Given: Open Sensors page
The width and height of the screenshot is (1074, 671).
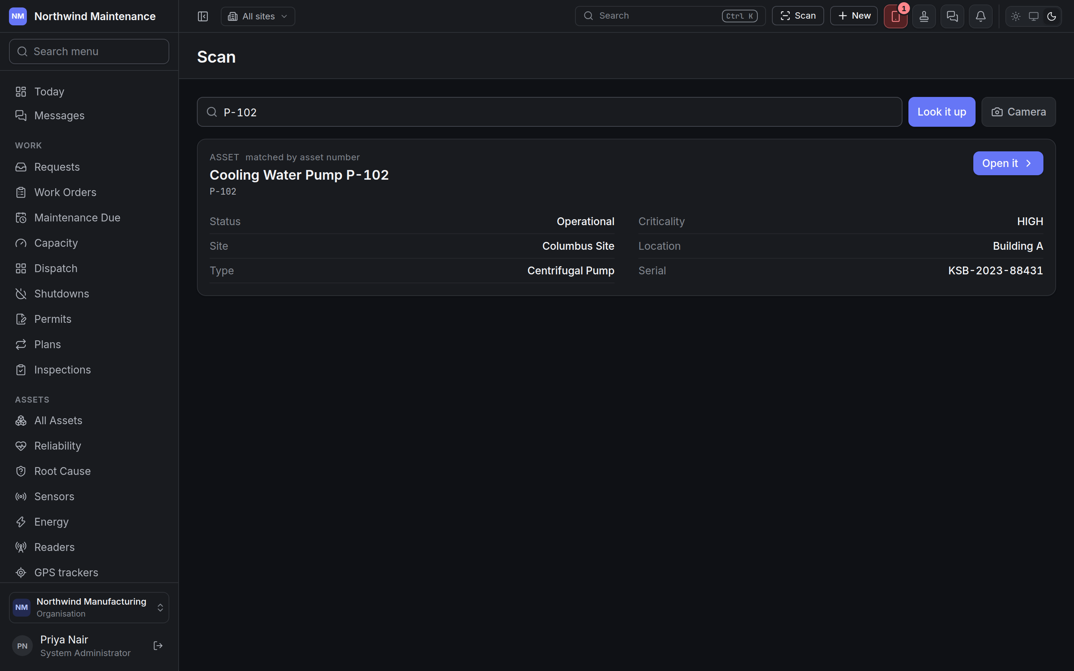Looking at the screenshot, I should [x=89, y=496].
